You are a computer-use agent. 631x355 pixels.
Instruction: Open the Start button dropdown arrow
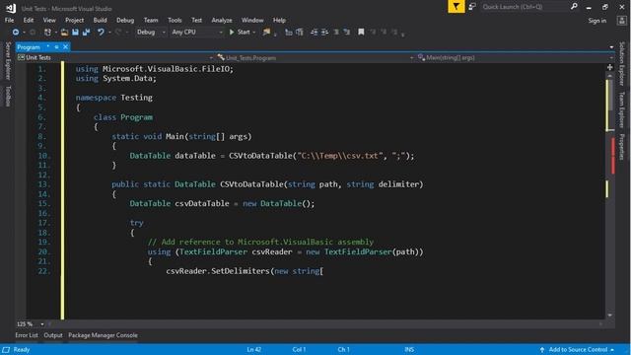click(254, 33)
